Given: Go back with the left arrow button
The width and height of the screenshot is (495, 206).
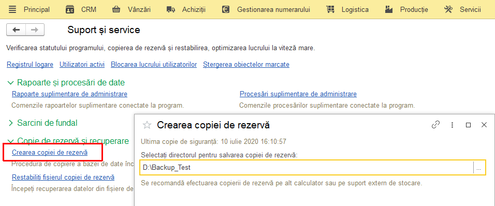Looking at the screenshot, I should [x=16, y=30].
